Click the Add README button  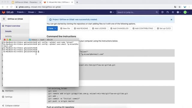click(81, 28)
